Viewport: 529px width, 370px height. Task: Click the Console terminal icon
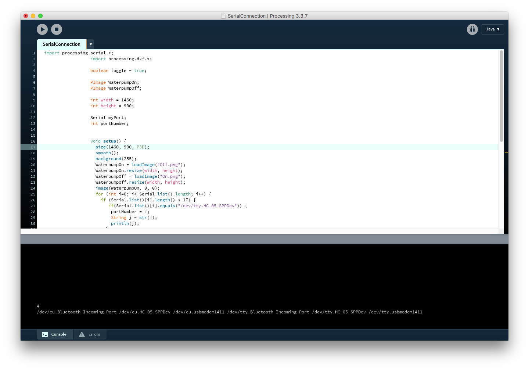[x=45, y=334]
